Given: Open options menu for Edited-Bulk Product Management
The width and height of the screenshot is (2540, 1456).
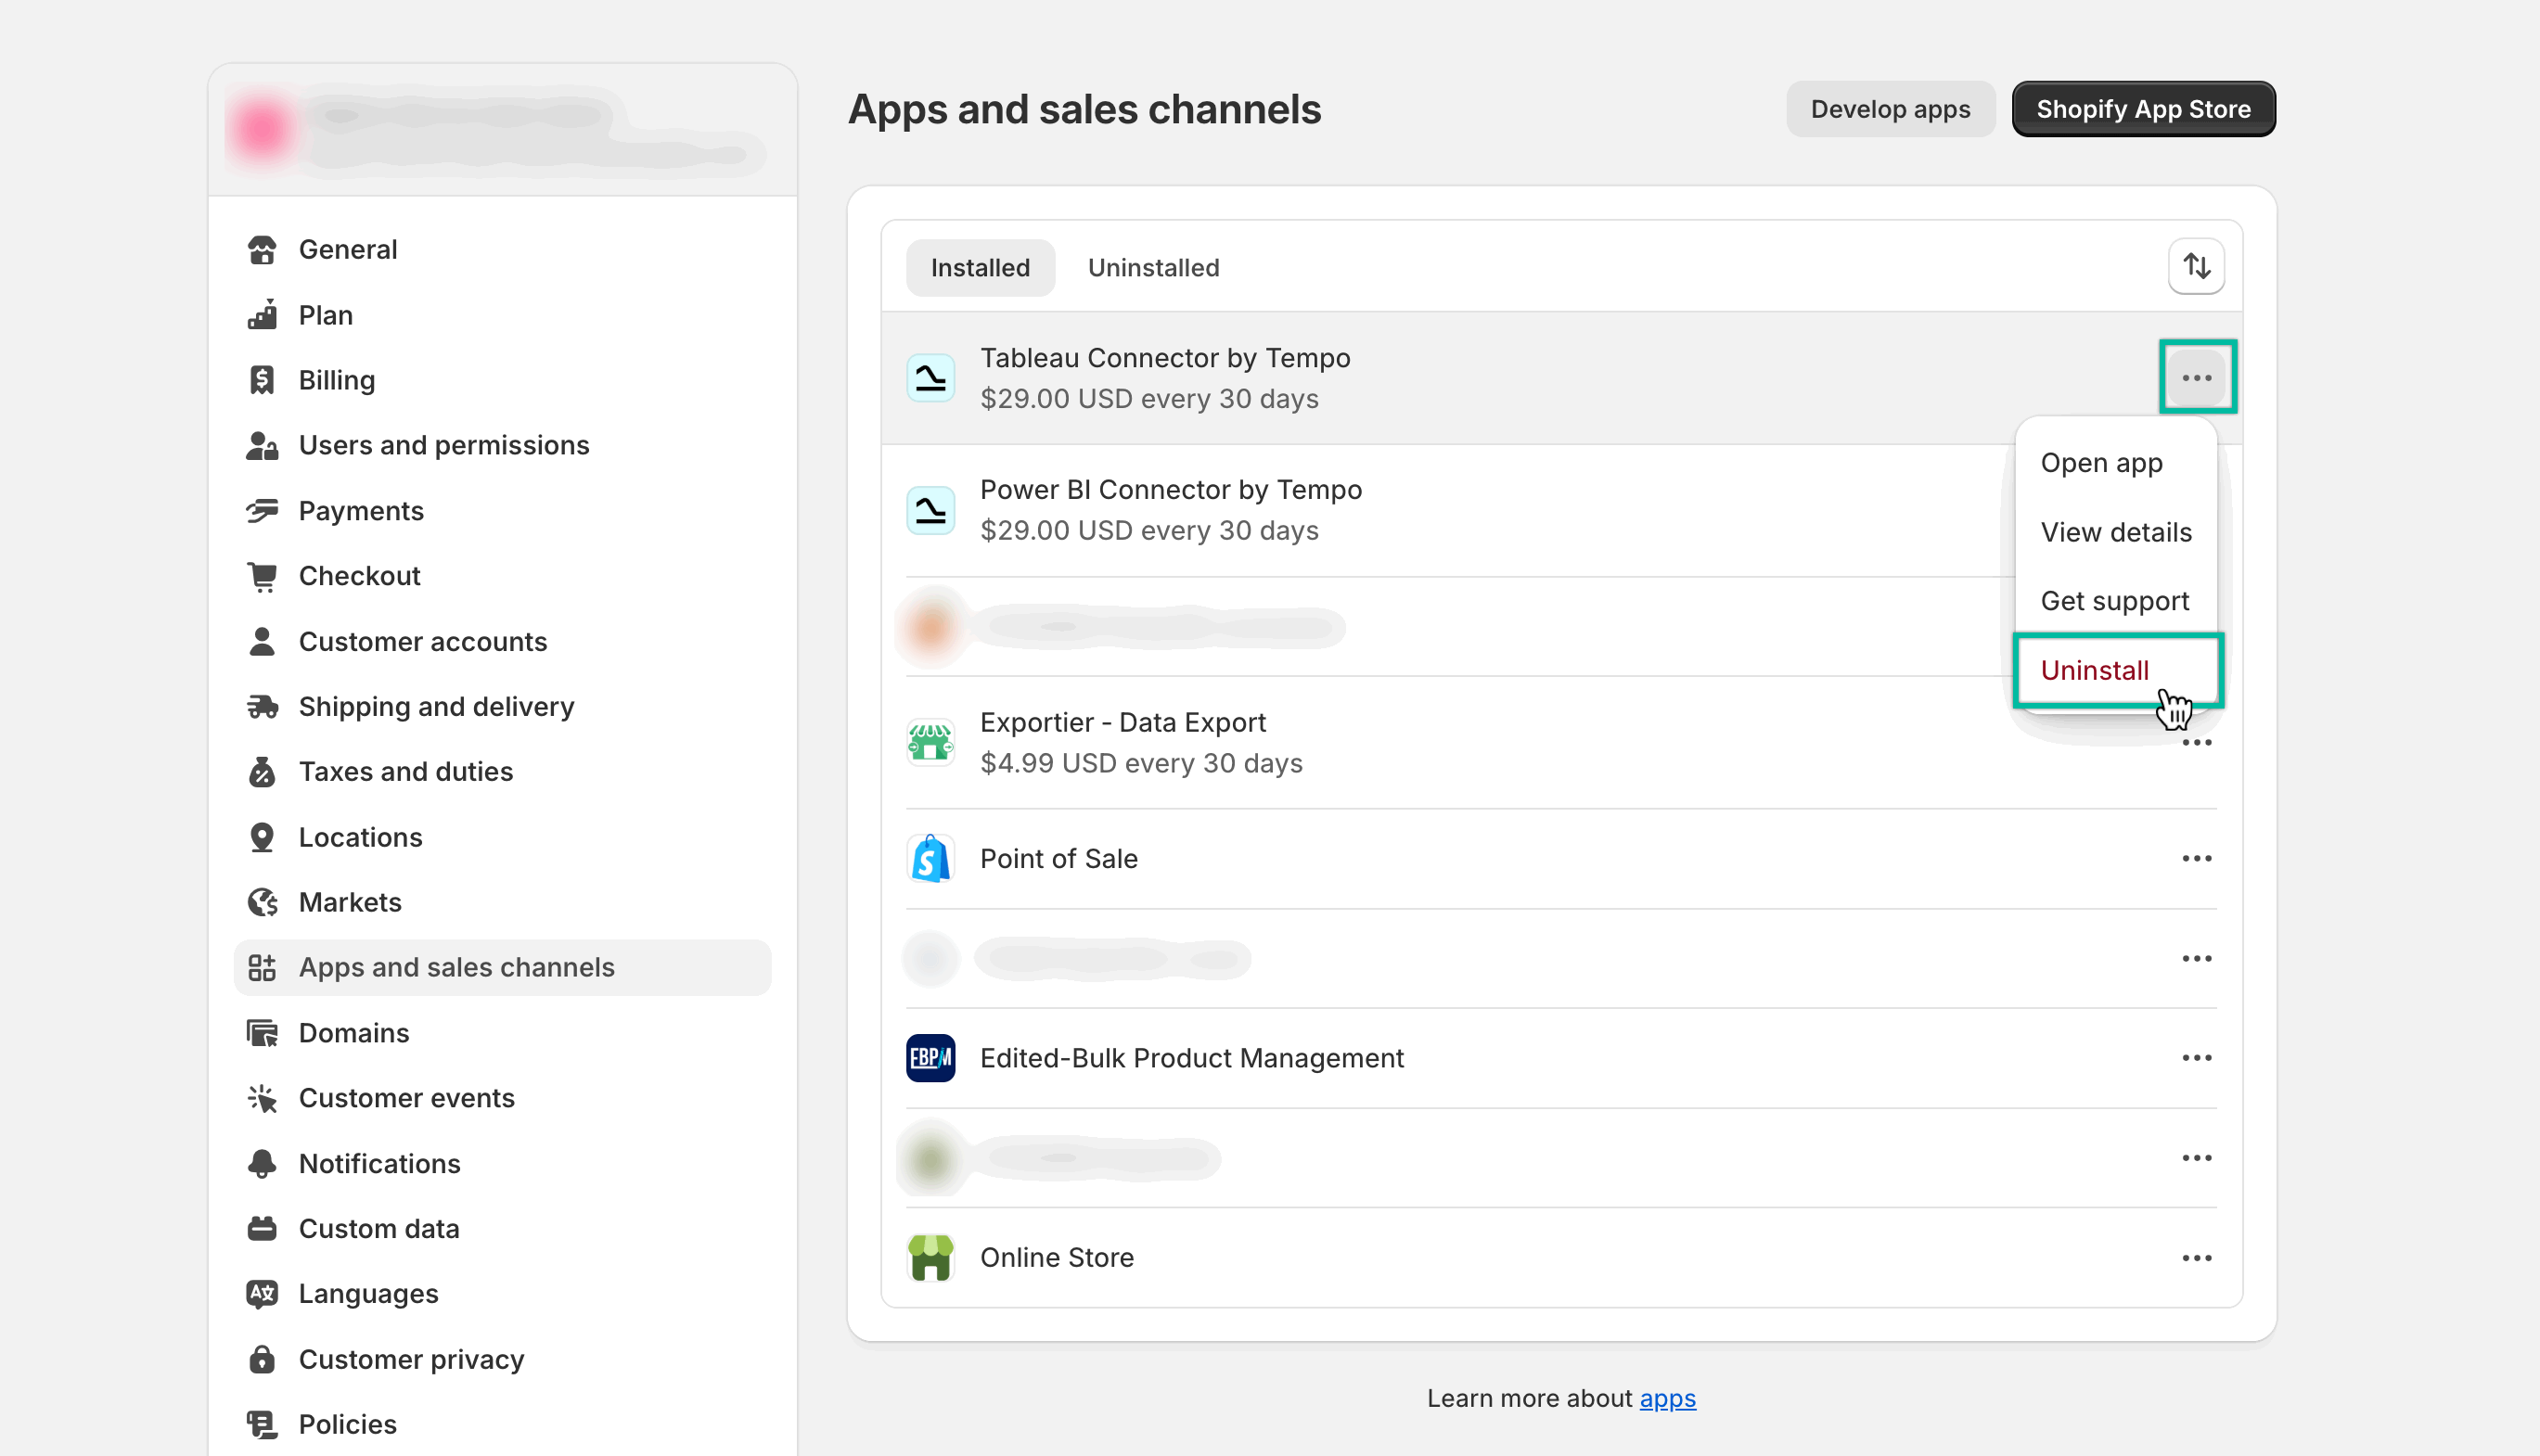Looking at the screenshot, I should pyautogui.click(x=2196, y=1057).
